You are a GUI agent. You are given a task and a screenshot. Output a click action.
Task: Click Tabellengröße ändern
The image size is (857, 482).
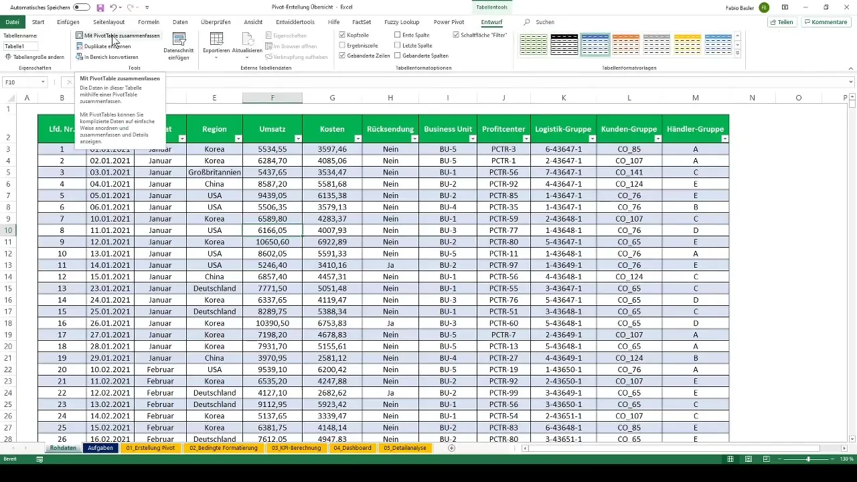pos(34,57)
